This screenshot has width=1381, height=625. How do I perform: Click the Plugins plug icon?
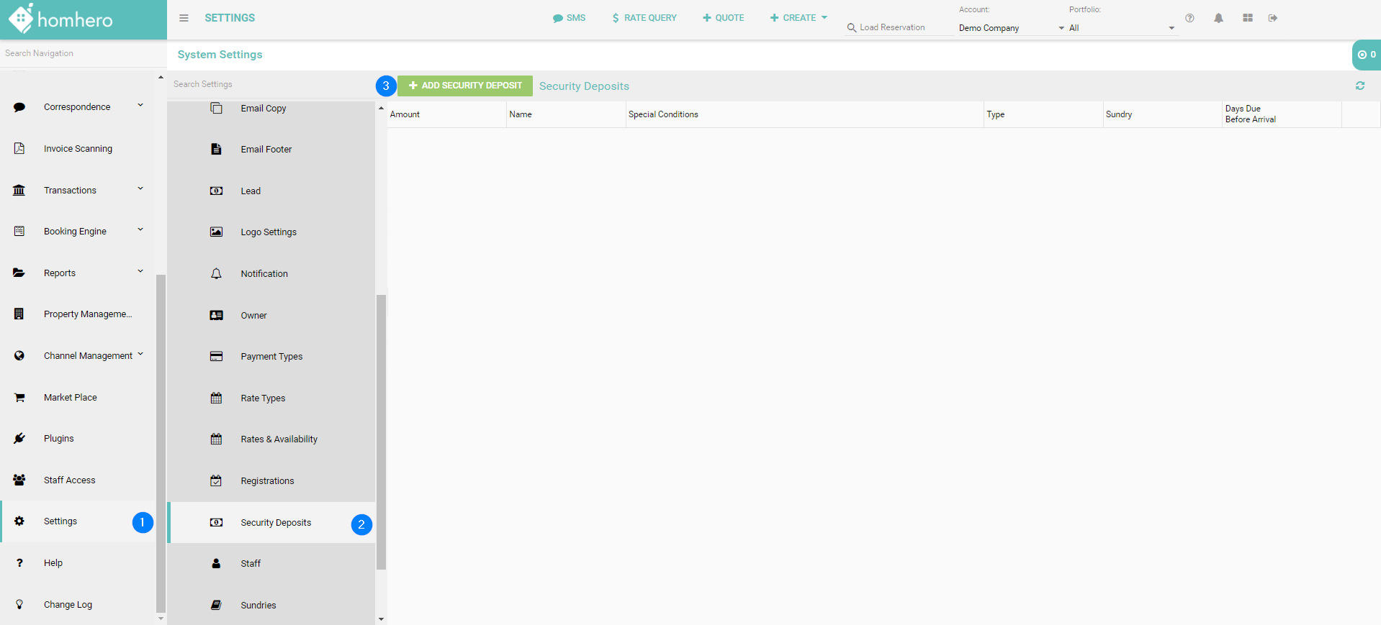(x=19, y=439)
